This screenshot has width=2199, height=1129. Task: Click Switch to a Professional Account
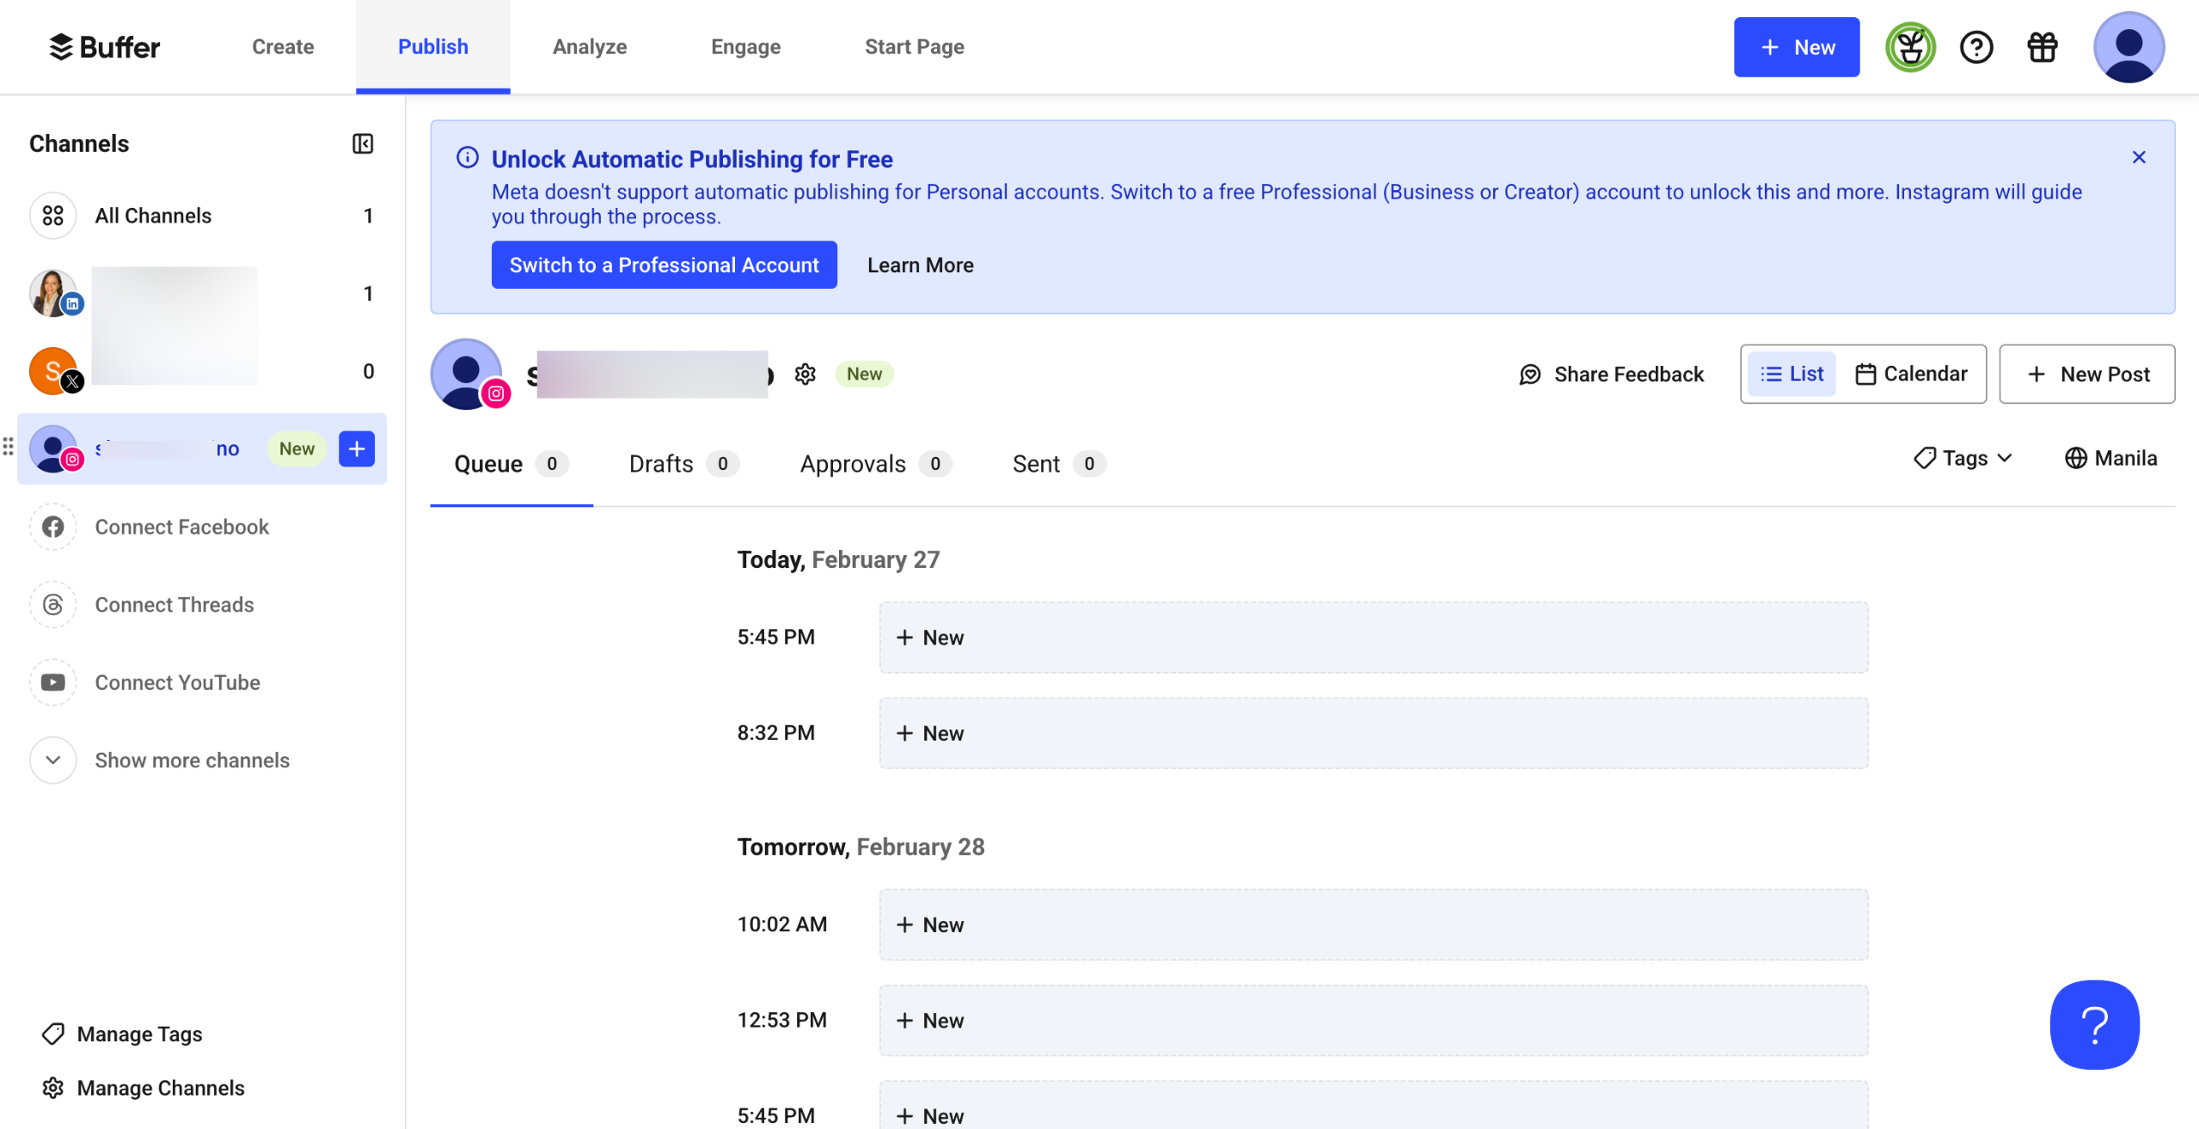(664, 265)
